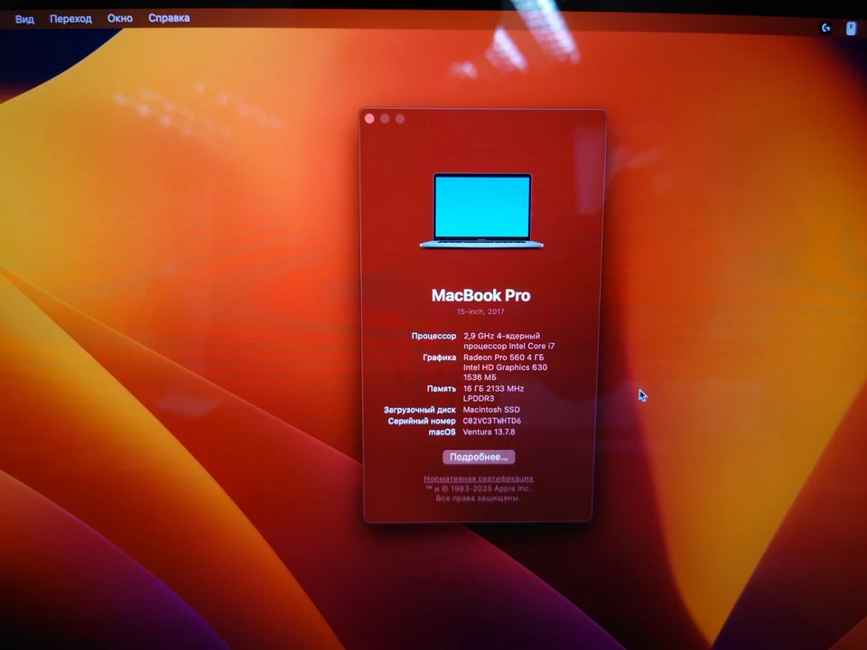Image resolution: width=867 pixels, height=650 pixels.
Task: Click the '2,9 GHz 4-ядерный' processor value
Action: tap(501, 336)
